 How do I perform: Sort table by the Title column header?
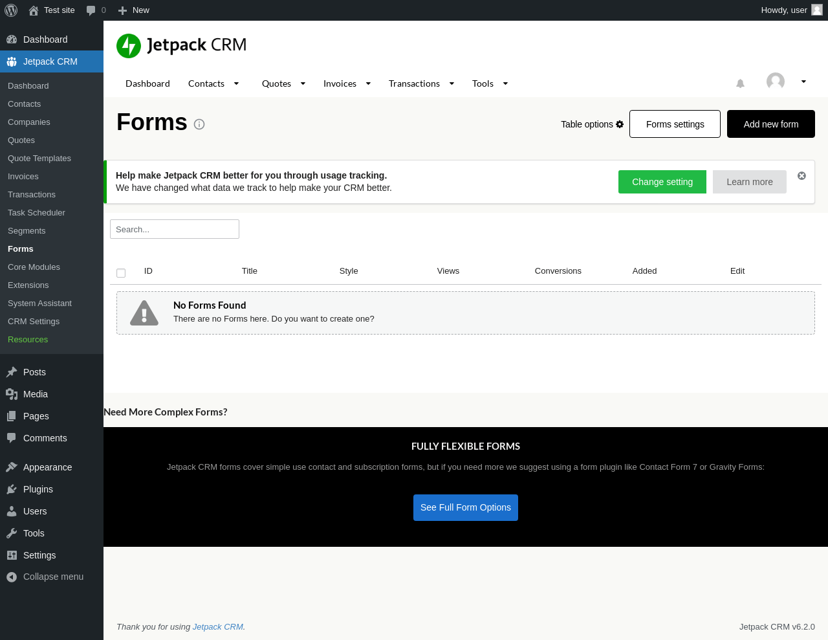250,271
